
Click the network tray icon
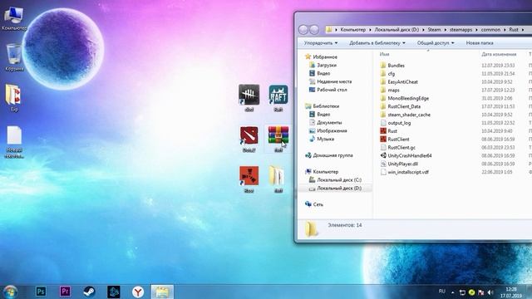point(462,292)
